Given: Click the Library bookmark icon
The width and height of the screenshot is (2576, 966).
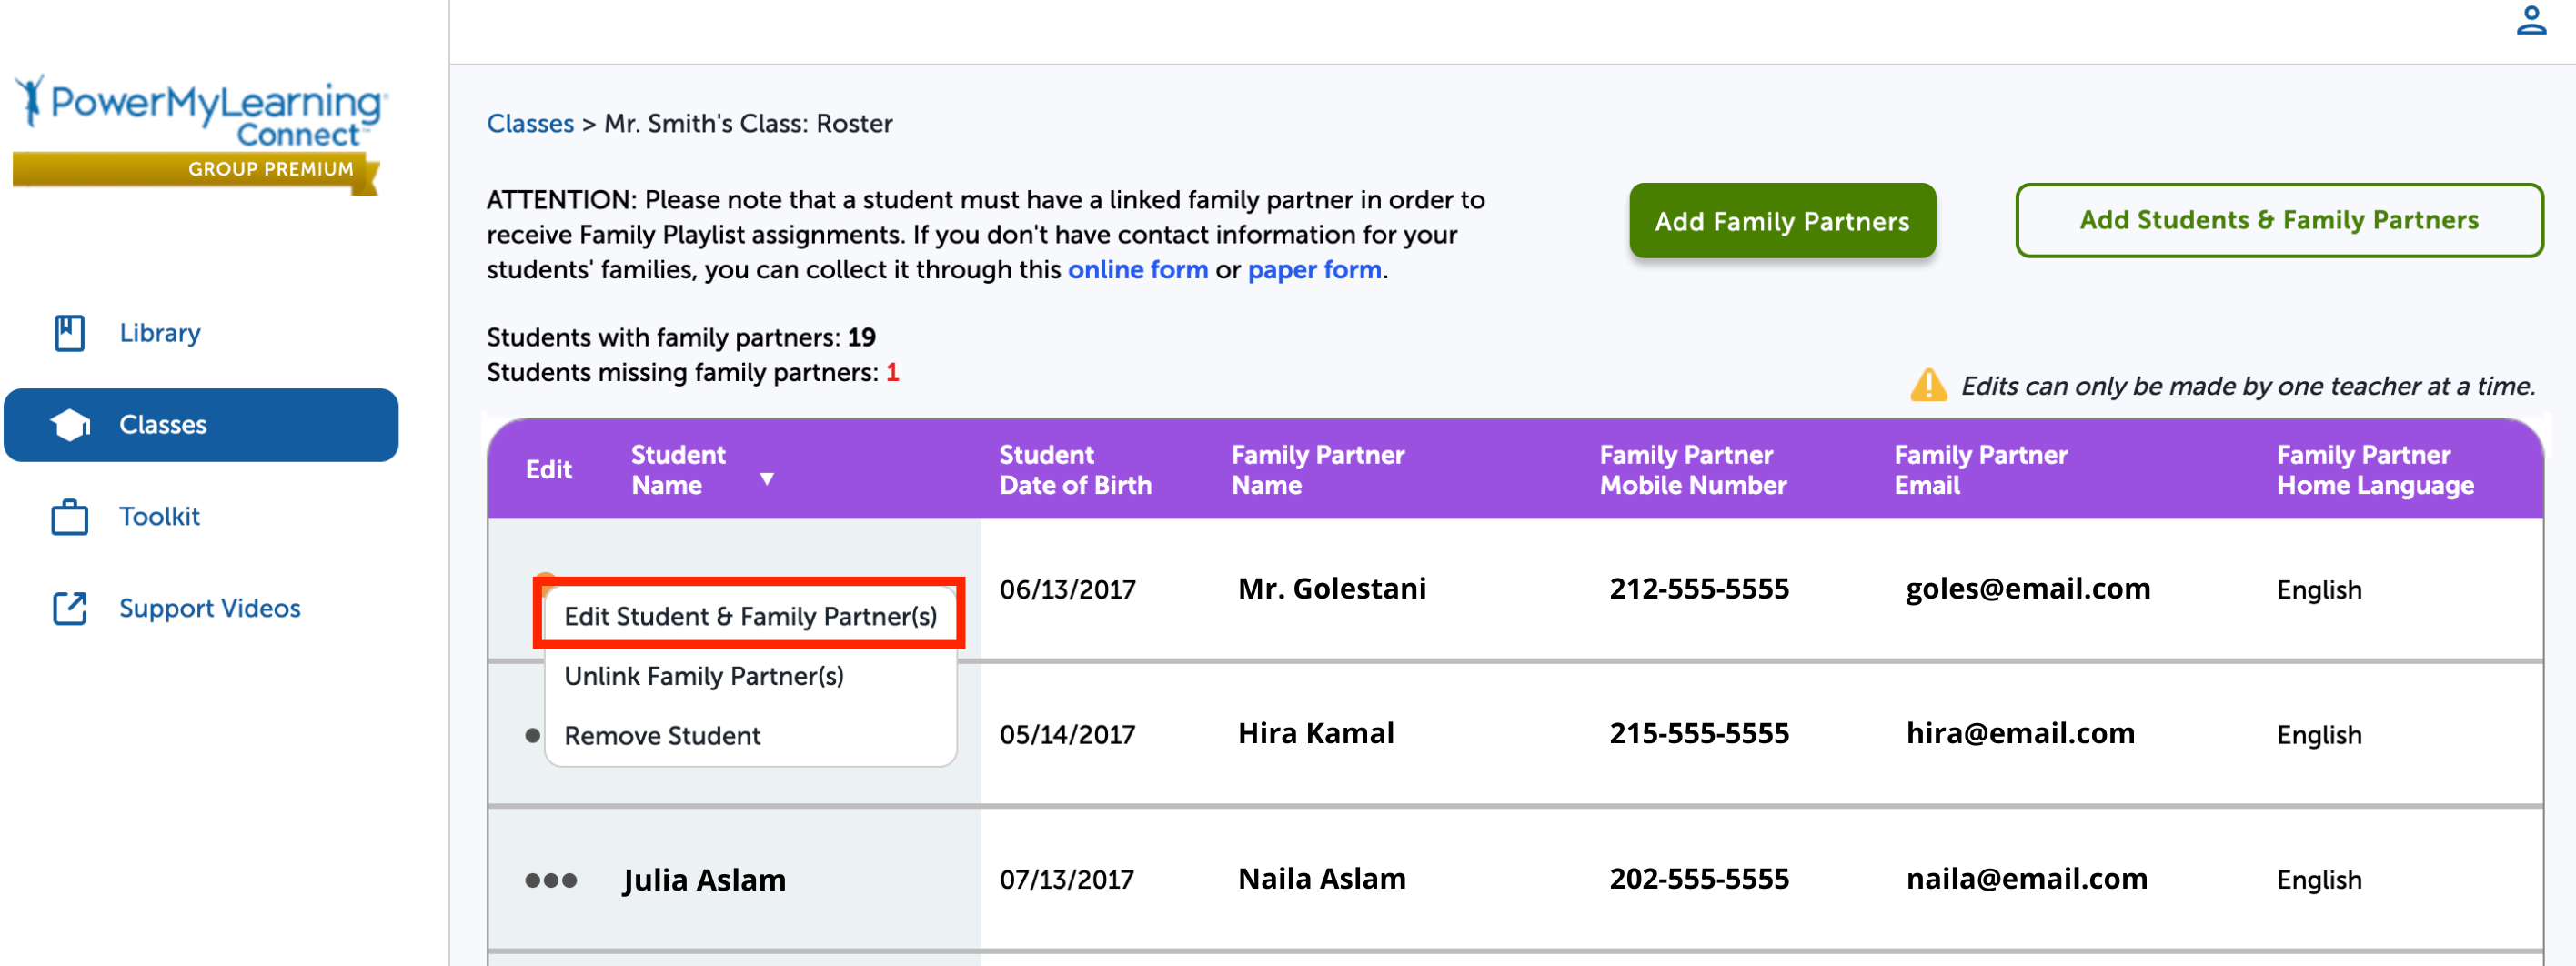Looking at the screenshot, I should (70, 333).
